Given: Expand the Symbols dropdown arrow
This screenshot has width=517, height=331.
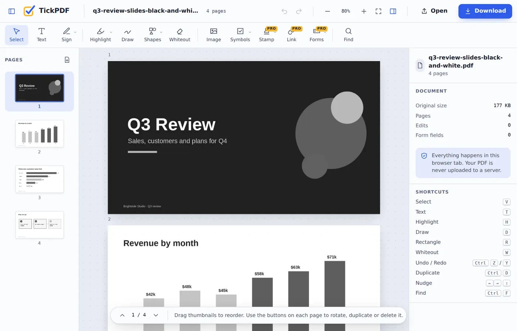Looking at the screenshot, I should (250, 32).
